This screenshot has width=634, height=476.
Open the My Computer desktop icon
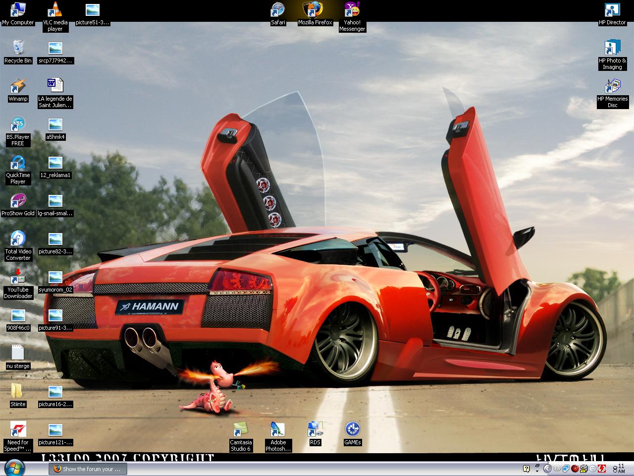[x=18, y=14]
